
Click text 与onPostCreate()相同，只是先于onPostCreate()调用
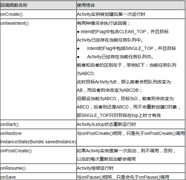coord(131,133)
